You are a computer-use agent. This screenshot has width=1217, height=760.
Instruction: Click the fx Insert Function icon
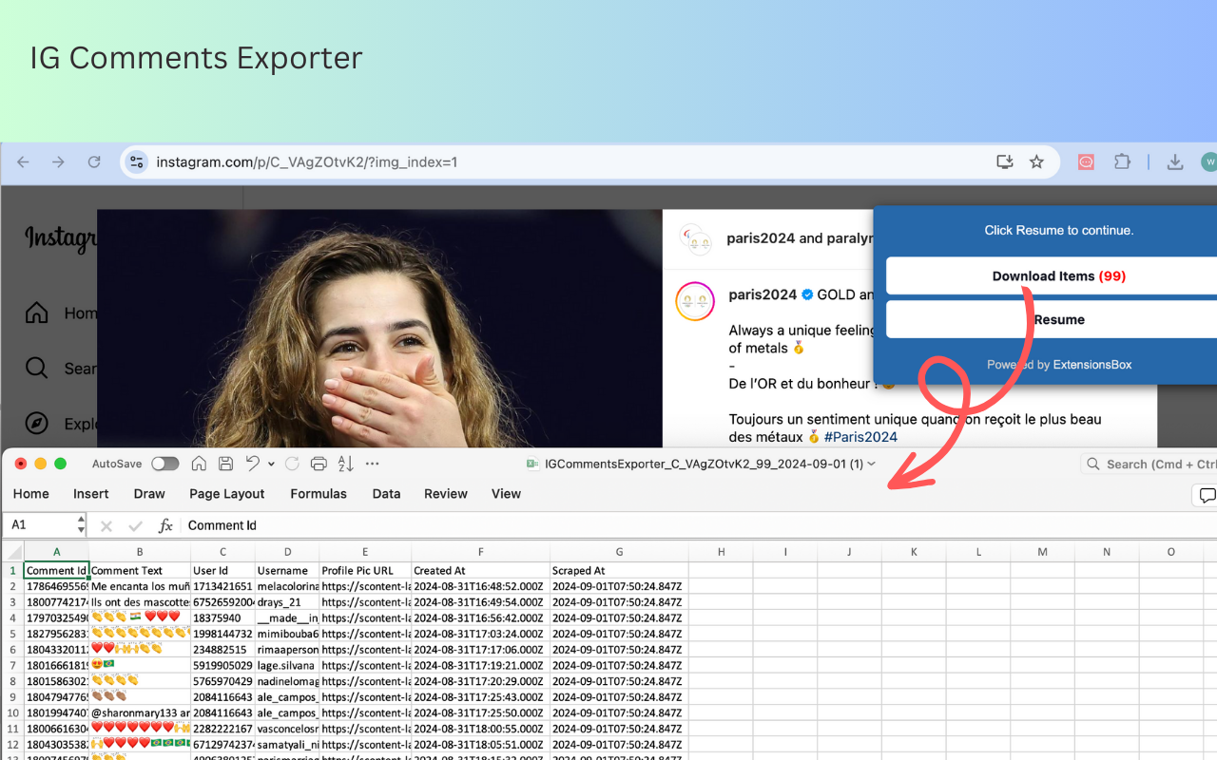[x=165, y=525]
